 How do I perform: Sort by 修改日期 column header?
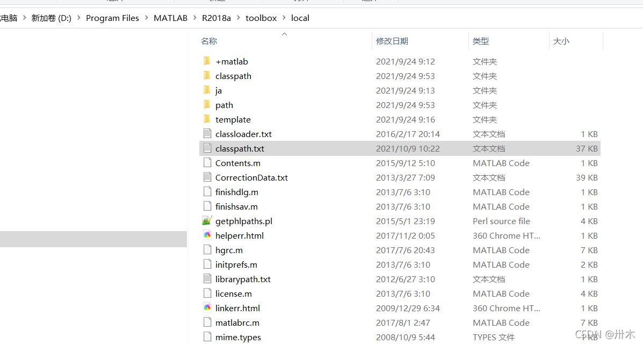point(392,41)
